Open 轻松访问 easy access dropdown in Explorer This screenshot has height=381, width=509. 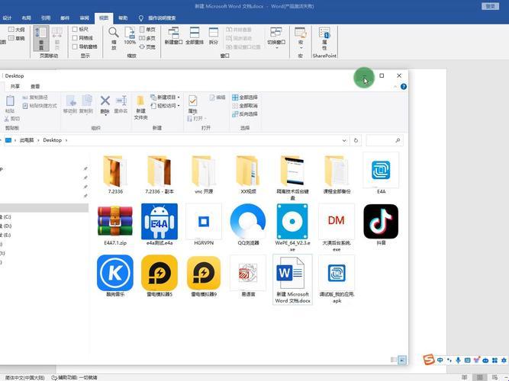165,106
